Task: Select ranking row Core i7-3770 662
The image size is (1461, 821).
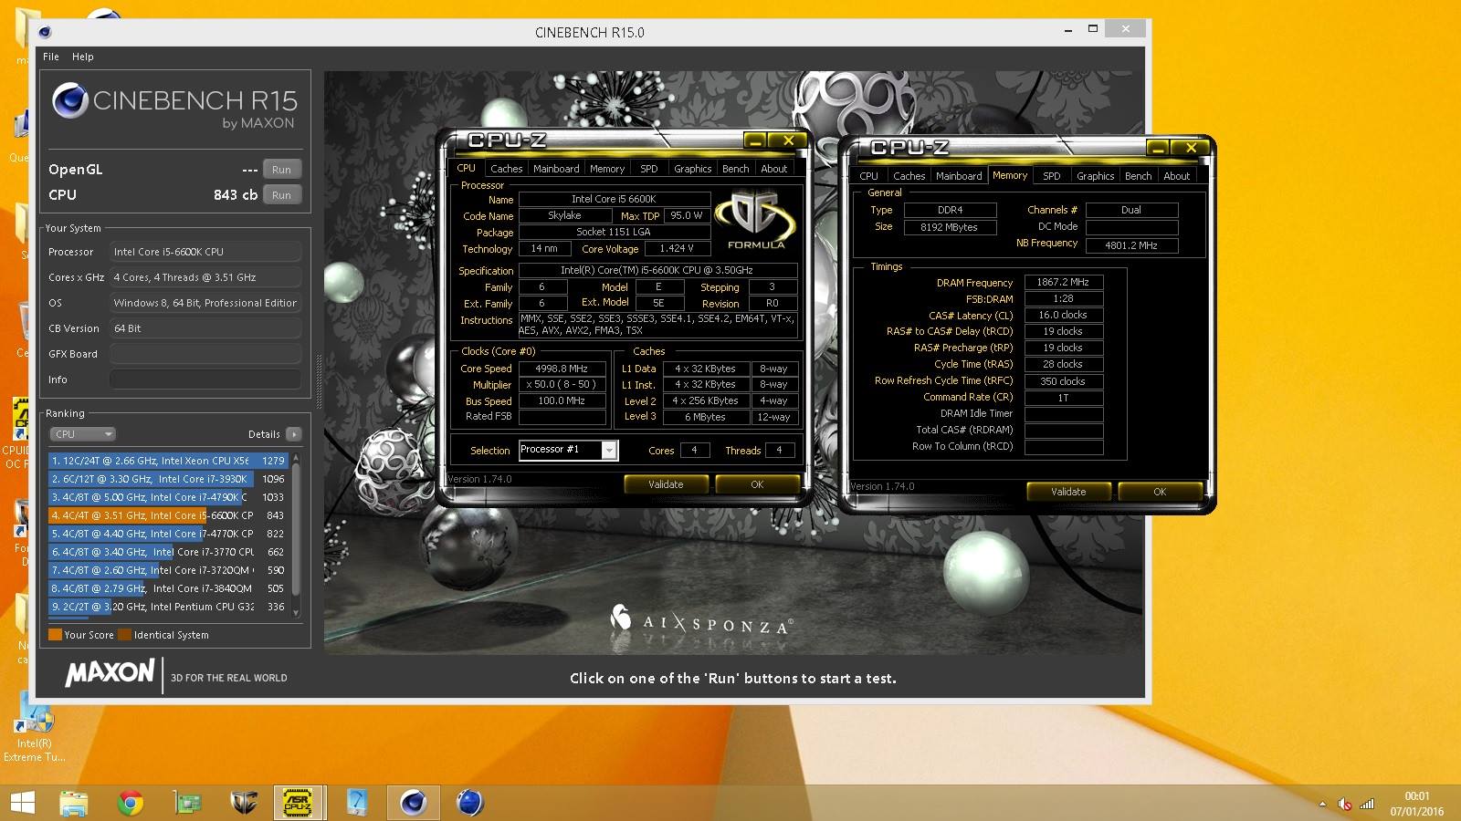Action: click(168, 552)
